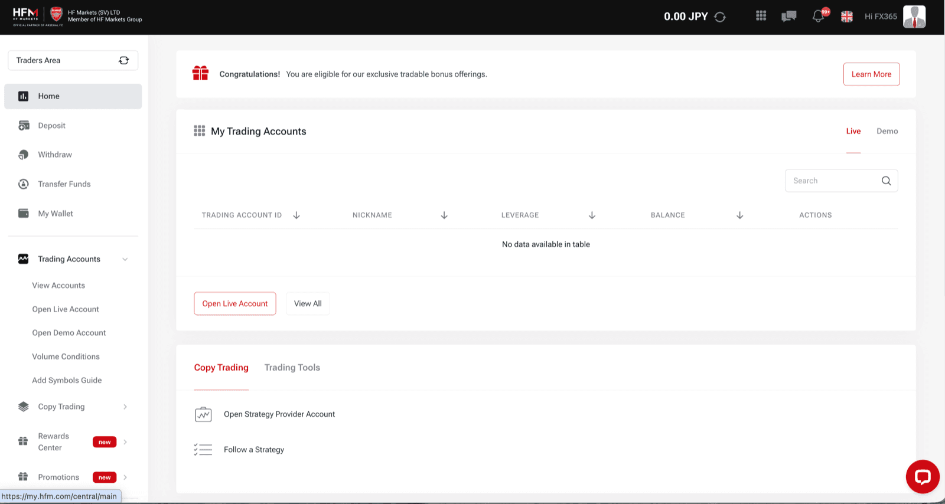The width and height of the screenshot is (945, 504).
Task: Refresh the JPY balance icon
Action: 720,17
